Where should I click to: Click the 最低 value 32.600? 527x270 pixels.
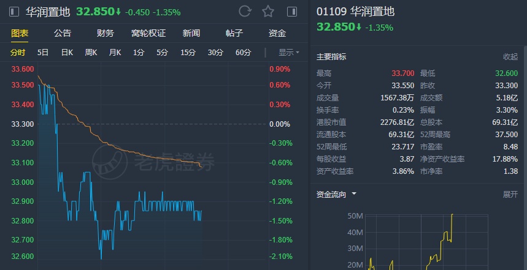pyautogui.click(x=507, y=73)
